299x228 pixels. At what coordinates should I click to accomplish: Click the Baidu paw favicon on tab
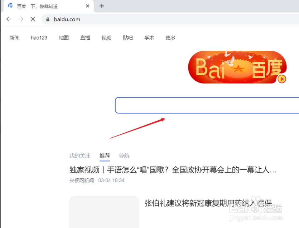tap(11, 6)
